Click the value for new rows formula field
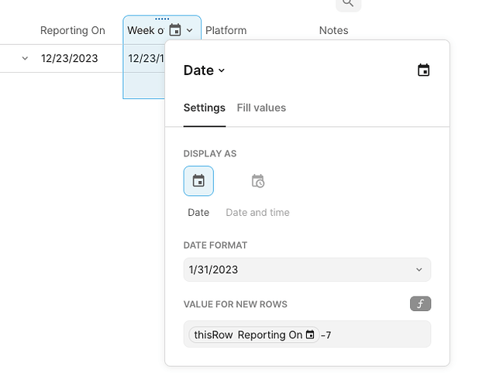479x387 pixels. pos(380,335)
